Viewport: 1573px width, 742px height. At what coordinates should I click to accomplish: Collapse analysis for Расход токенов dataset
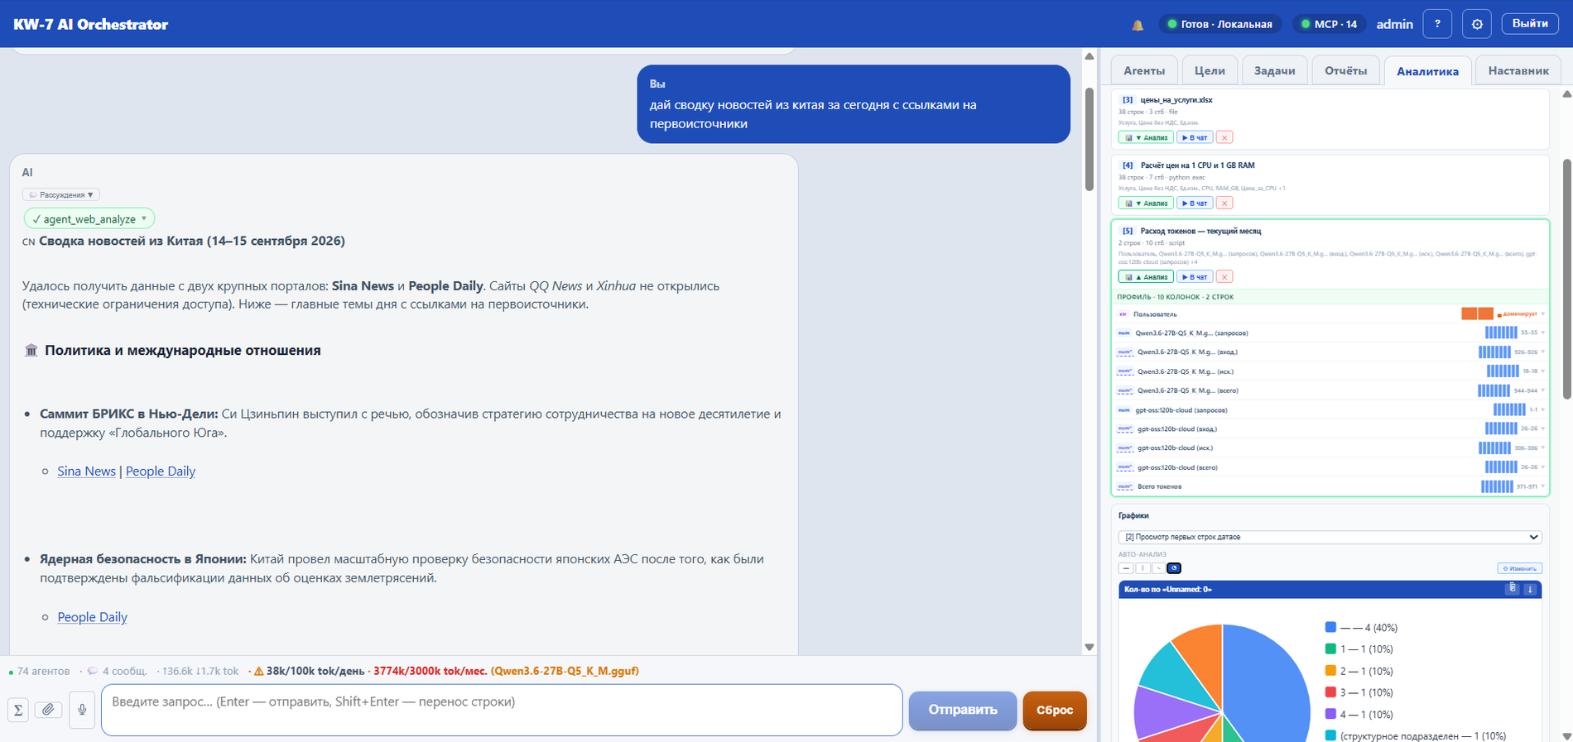pyautogui.click(x=1146, y=276)
